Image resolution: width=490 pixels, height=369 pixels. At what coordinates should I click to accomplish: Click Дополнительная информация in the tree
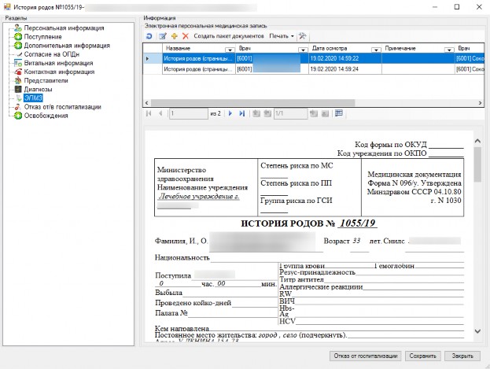coord(67,46)
